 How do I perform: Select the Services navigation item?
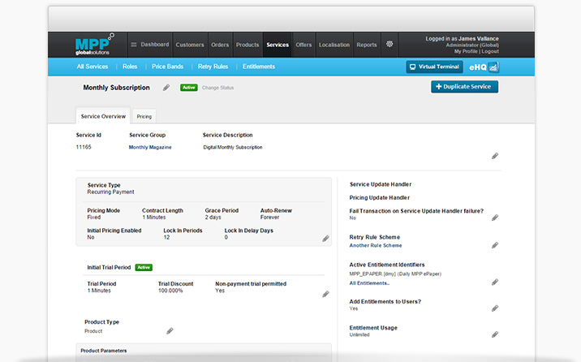pyautogui.click(x=278, y=45)
